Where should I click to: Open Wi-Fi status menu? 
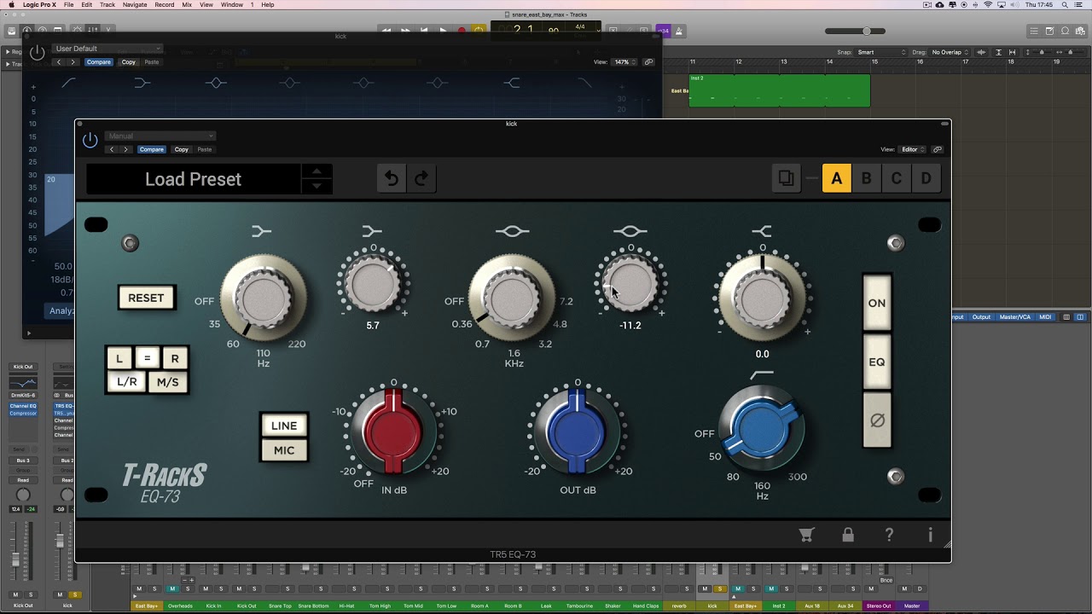coord(988,5)
